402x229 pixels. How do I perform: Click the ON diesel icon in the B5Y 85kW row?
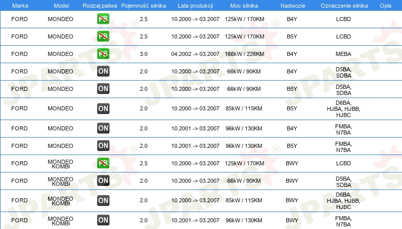(x=103, y=108)
